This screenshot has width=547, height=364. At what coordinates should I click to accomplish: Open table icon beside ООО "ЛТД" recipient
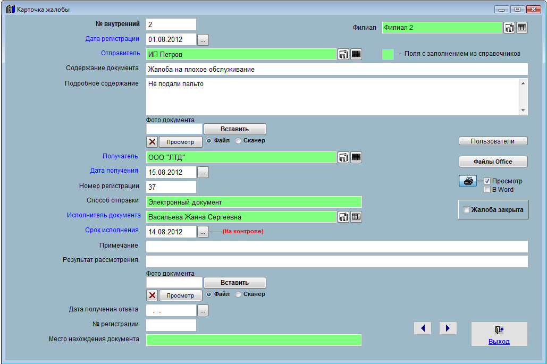coord(356,157)
